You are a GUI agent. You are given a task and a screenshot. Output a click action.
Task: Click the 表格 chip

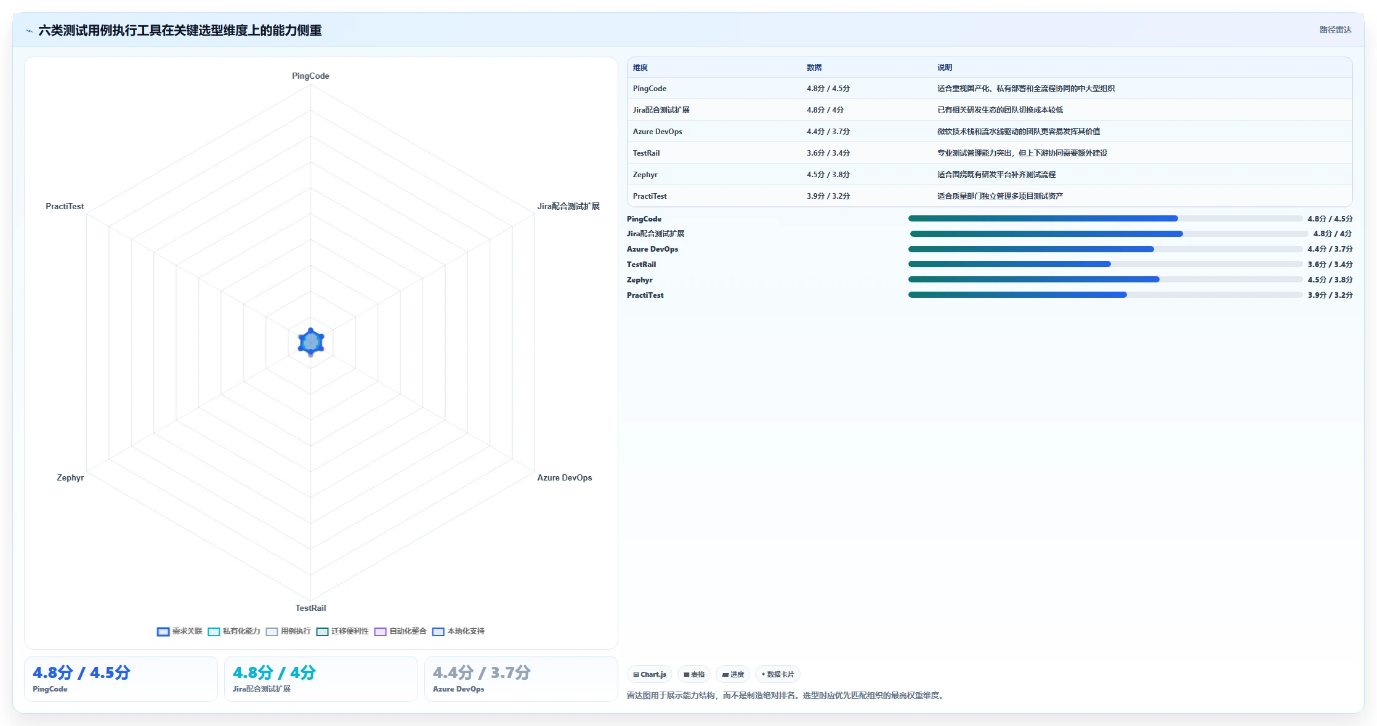pos(694,674)
